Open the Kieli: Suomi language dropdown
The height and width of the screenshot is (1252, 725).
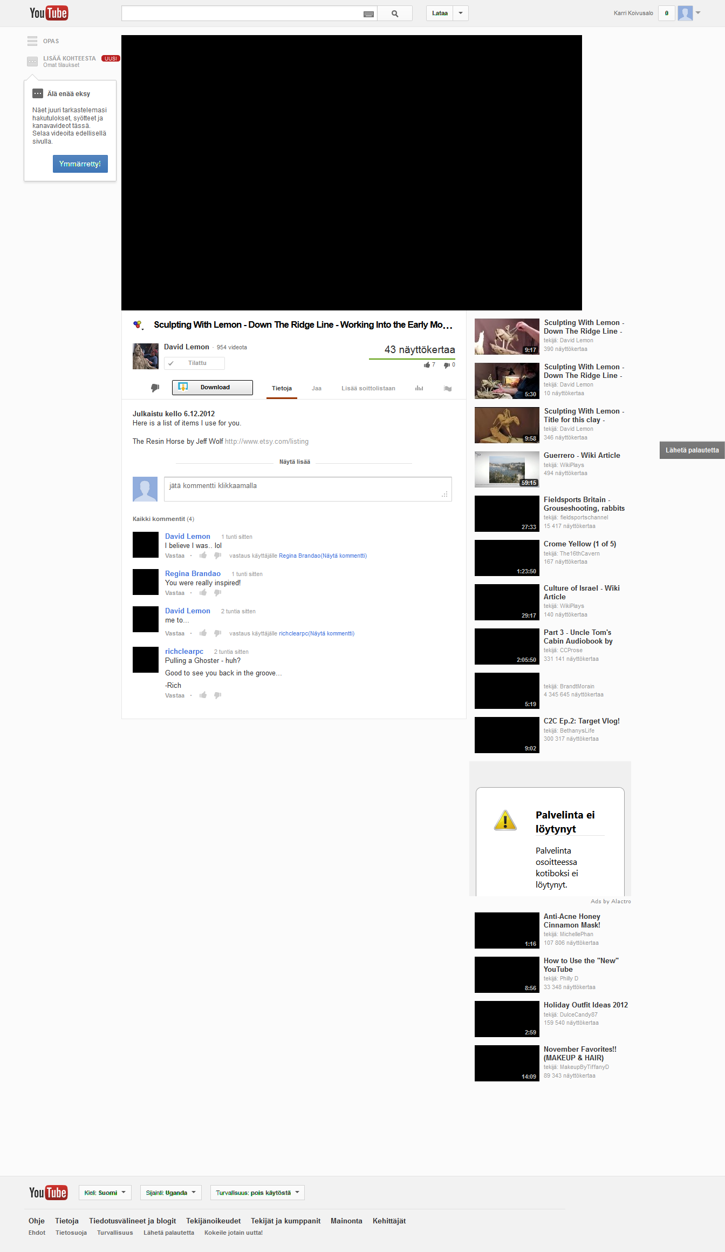(105, 1193)
